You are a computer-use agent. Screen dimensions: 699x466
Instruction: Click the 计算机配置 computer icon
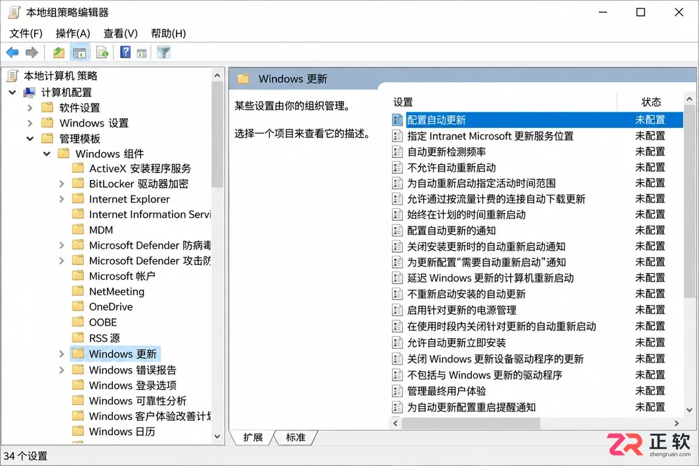[x=30, y=93]
